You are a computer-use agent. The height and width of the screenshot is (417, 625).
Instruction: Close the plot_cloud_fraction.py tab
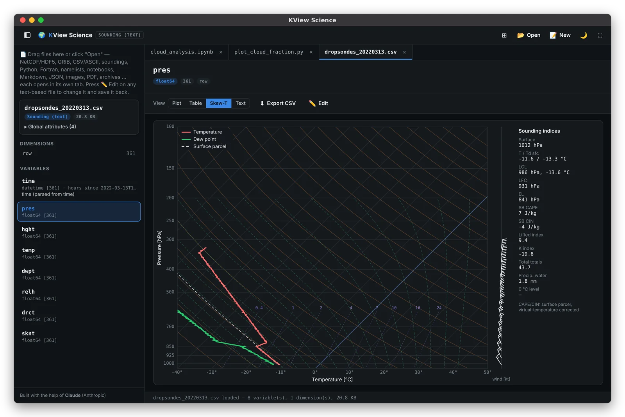pyautogui.click(x=311, y=52)
